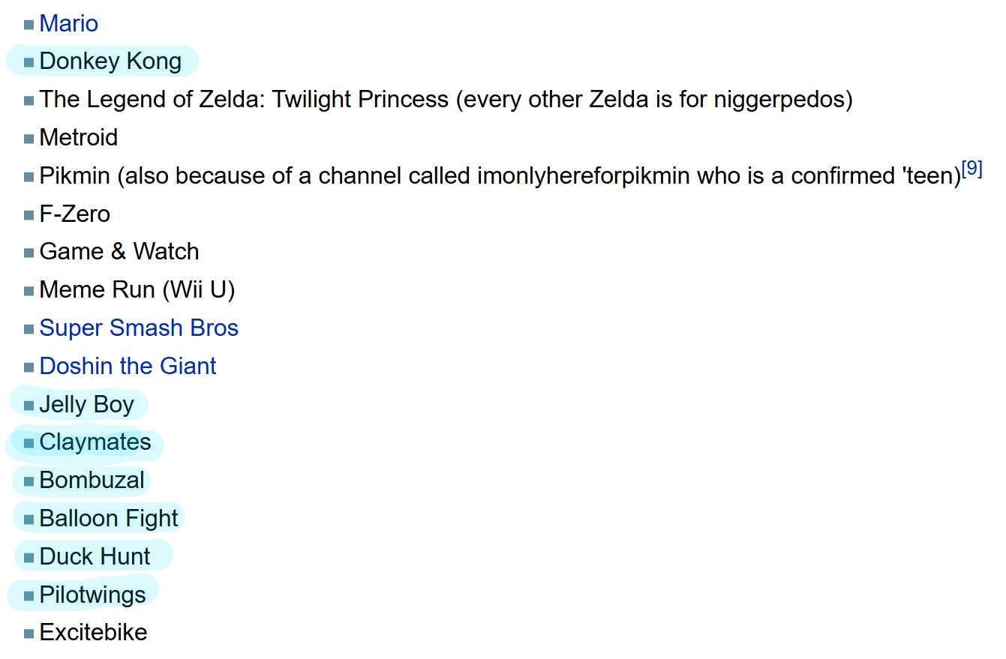Image resolution: width=1006 pixels, height=659 pixels.
Task: Click the Meme Run (Wii U) item
Action: 137,290
